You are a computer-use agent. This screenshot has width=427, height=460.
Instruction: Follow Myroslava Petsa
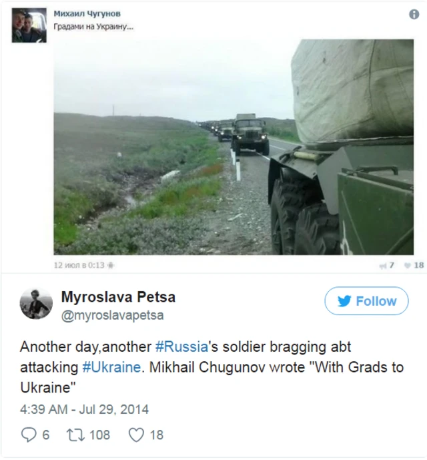pyautogui.click(x=366, y=301)
